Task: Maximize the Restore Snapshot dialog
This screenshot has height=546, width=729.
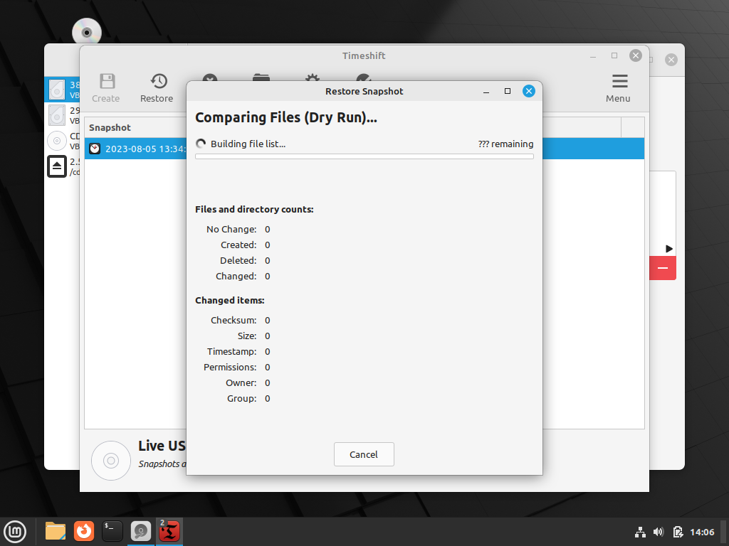Action: point(507,91)
